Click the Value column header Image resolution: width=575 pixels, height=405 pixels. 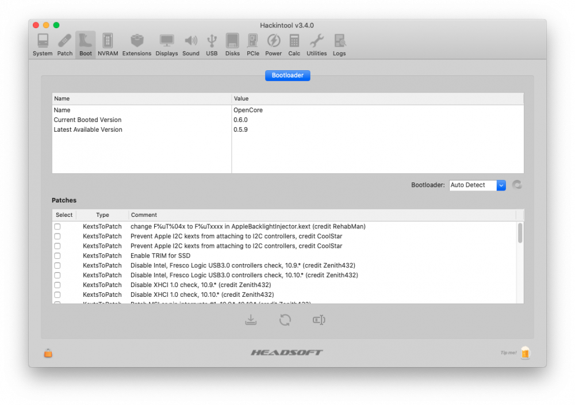378,99
